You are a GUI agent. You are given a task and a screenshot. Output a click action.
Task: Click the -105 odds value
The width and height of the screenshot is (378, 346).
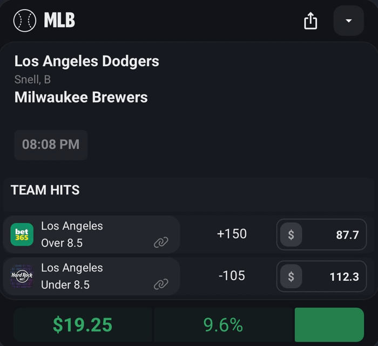(232, 276)
